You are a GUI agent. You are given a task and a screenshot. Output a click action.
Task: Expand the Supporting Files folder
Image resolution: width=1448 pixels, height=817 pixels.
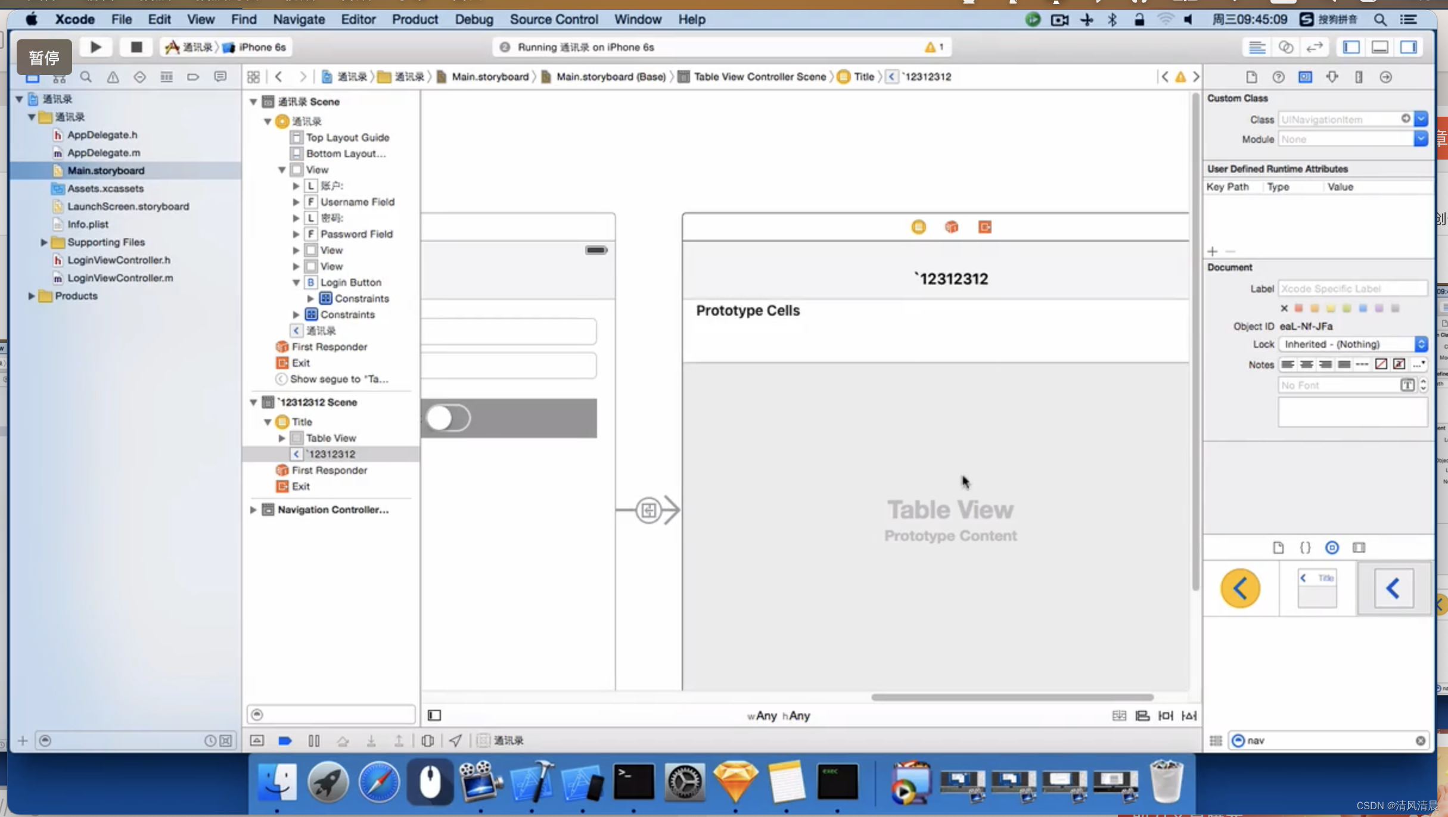[x=43, y=242]
